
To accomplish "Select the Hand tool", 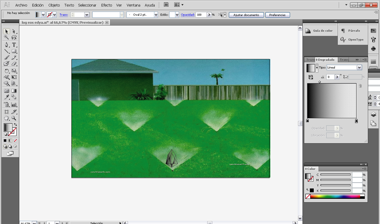I will (6, 118).
